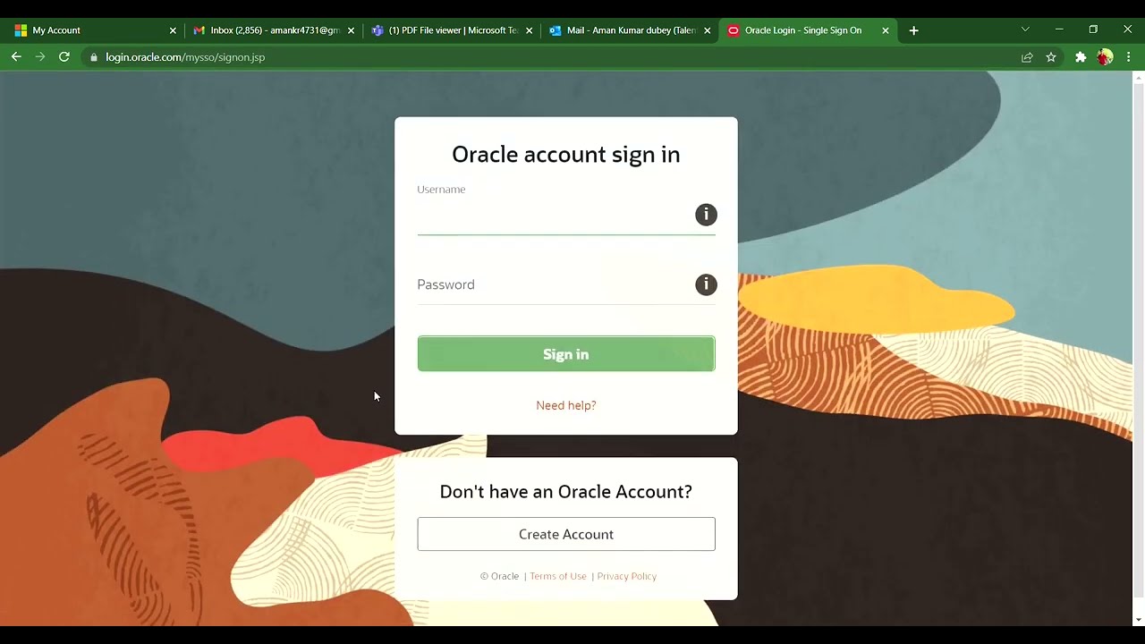
Task: Close the Oracle Login tab
Action: (886, 30)
